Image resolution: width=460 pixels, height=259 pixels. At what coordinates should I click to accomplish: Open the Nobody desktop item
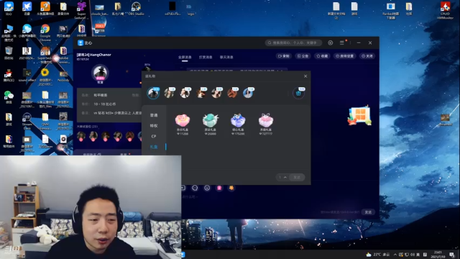tap(63, 76)
